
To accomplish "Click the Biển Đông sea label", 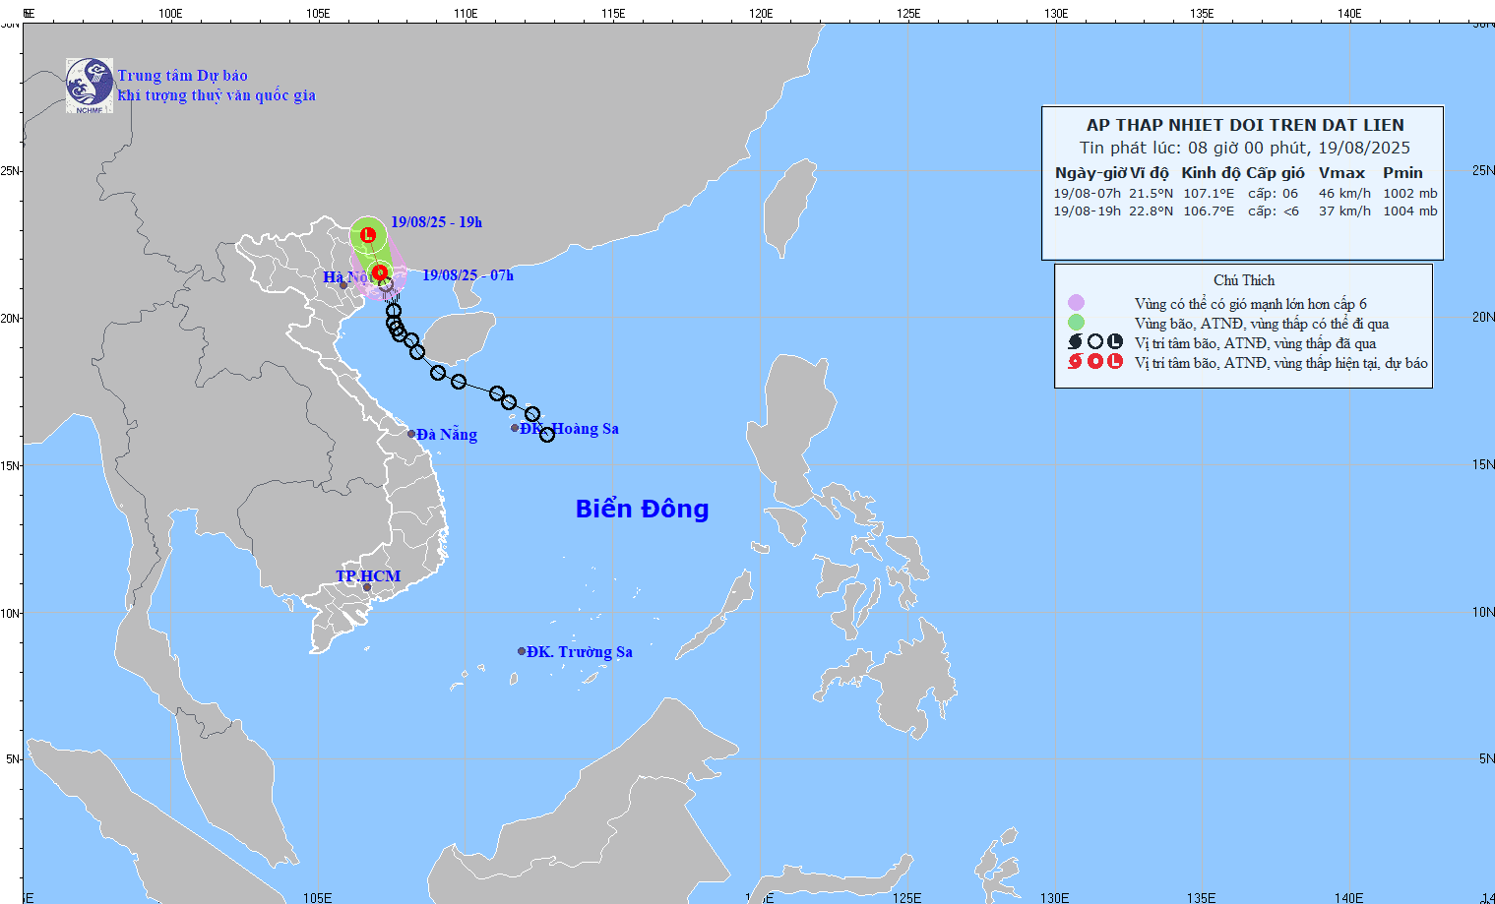I will [x=641, y=510].
